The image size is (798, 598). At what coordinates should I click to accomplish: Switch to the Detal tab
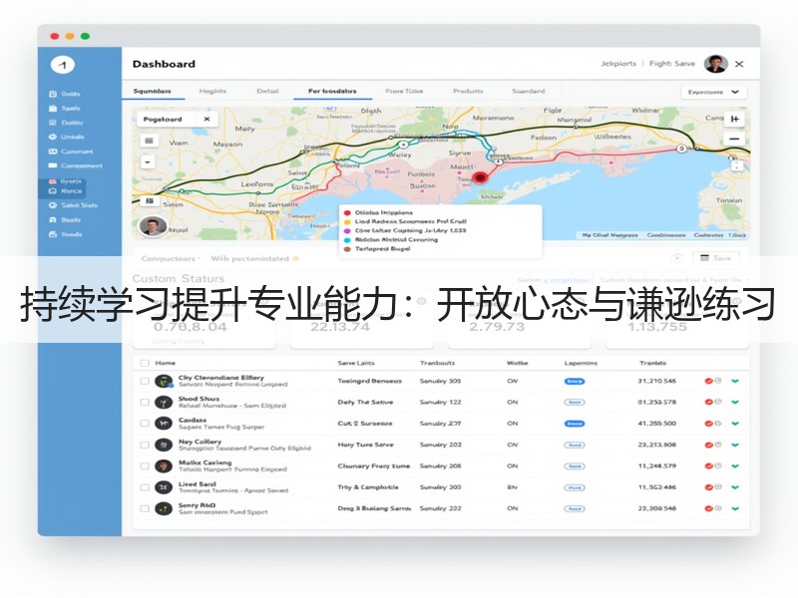[x=267, y=91]
